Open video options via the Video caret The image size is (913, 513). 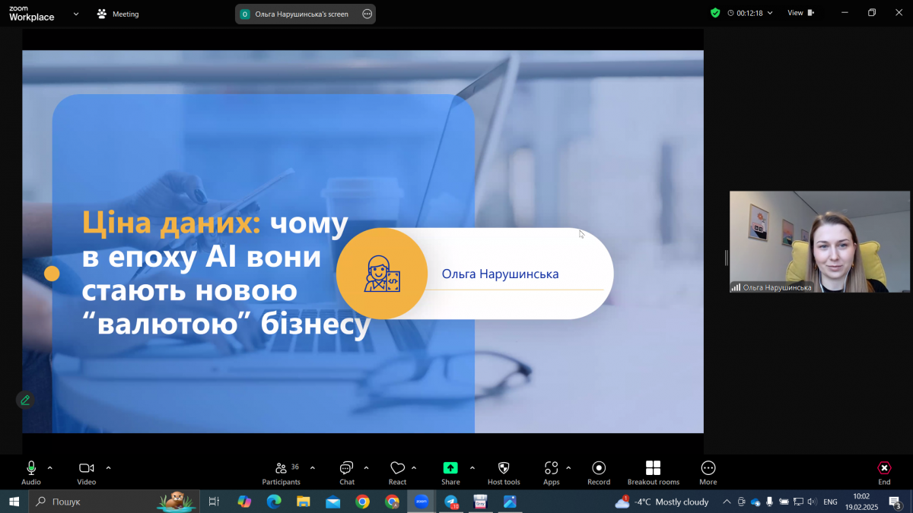pyautogui.click(x=108, y=468)
